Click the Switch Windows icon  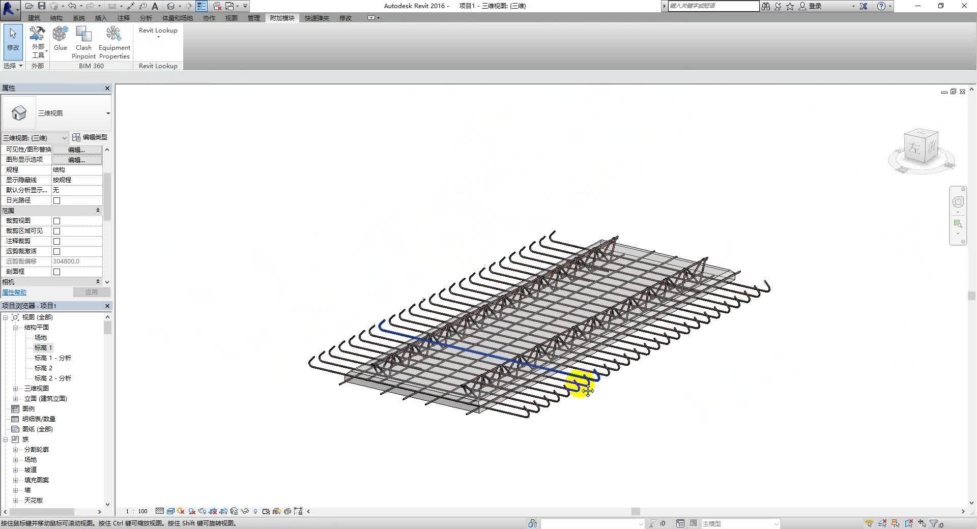click(x=230, y=6)
